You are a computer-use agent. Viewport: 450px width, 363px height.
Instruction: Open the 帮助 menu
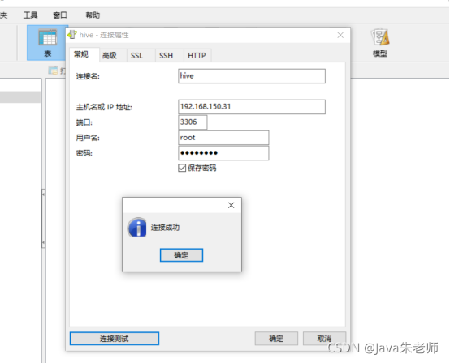click(x=93, y=15)
